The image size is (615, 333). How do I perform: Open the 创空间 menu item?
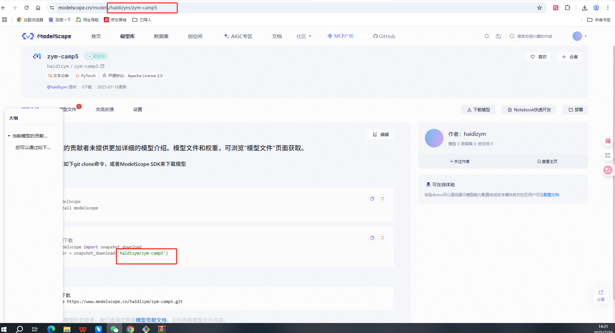[x=195, y=36]
